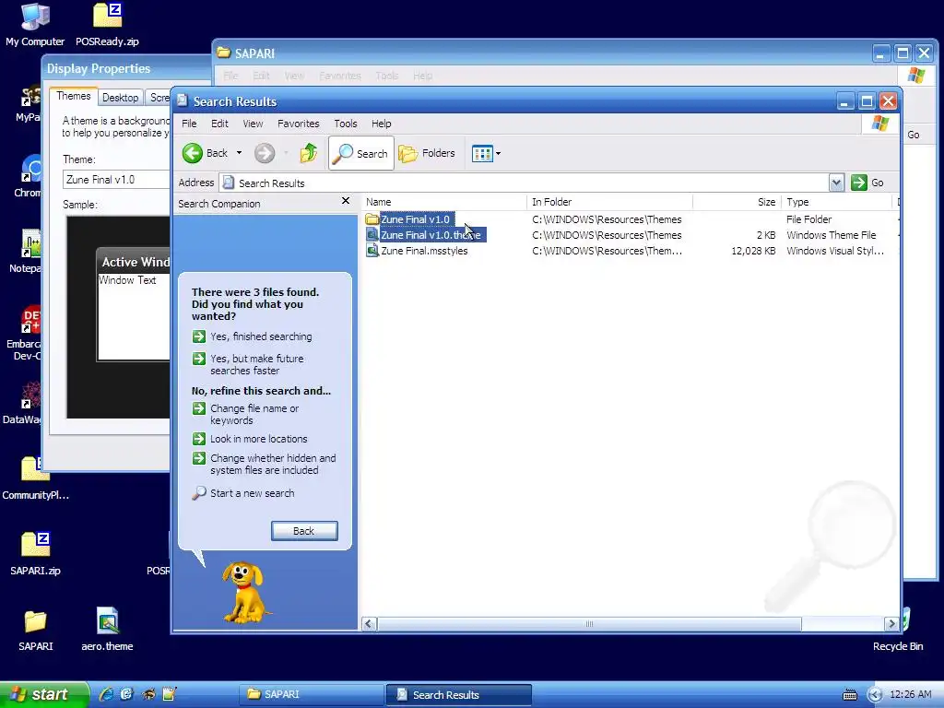Expand hidden tray icons arrow

click(x=875, y=695)
